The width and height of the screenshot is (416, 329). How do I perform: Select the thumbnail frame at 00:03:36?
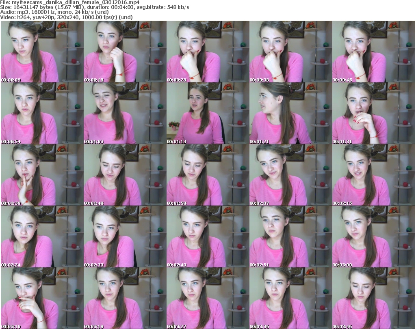[x=291, y=298]
